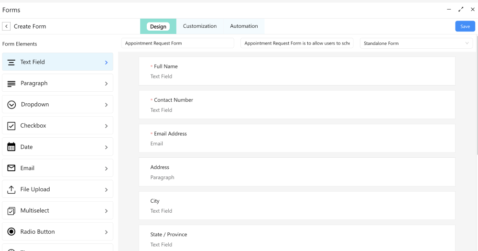
Task: Expand the Paragraph element chevron
Action: [x=107, y=84]
